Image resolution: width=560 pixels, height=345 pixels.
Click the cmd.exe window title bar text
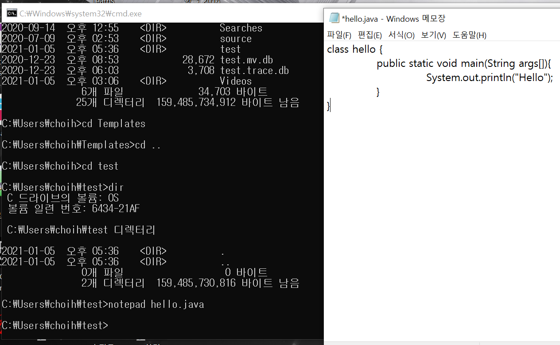click(81, 13)
